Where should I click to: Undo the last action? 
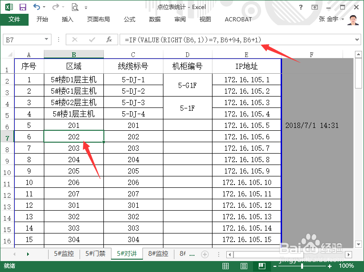[37, 7]
